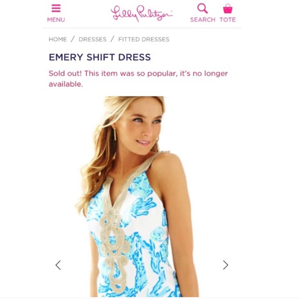The height and width of the screenshot is (299, 299).
Task: Click the sold out message text
Action: (138, 78)
